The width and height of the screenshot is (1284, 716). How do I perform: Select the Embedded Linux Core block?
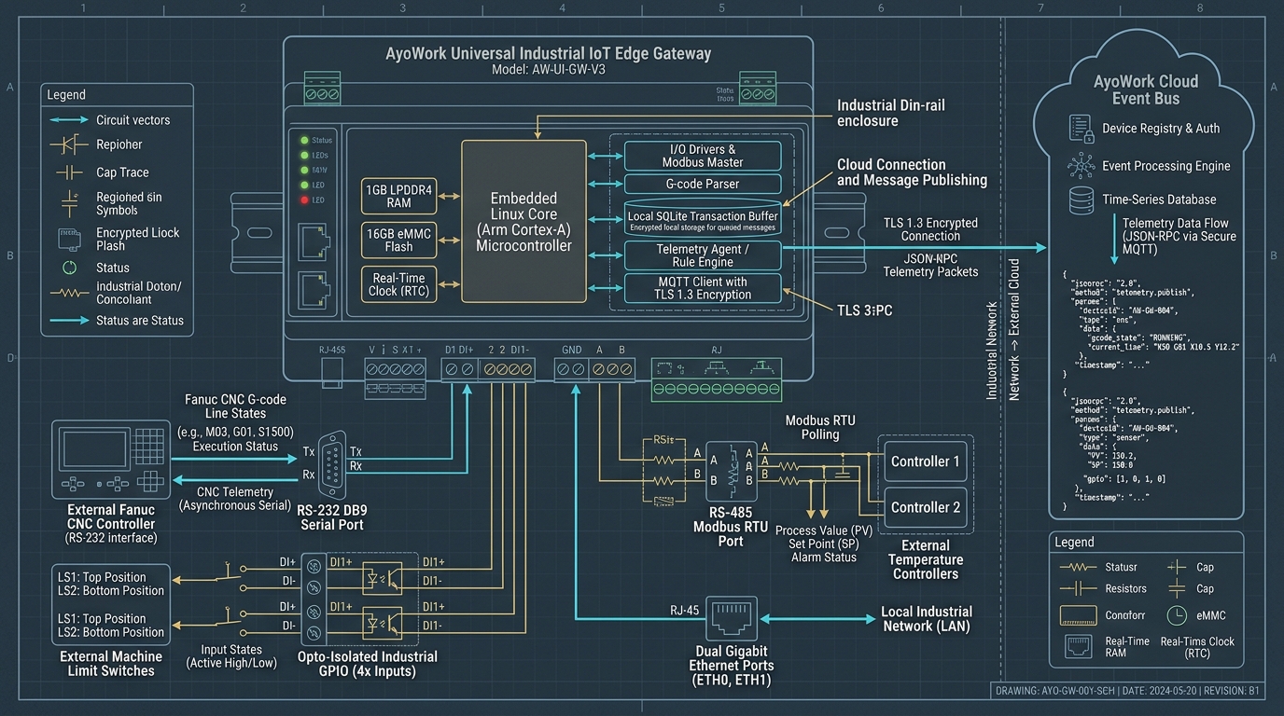point(524,221)
